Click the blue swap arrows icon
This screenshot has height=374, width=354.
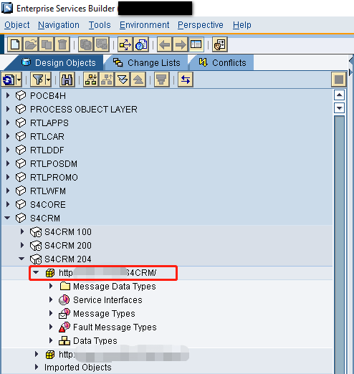(186, 80)
